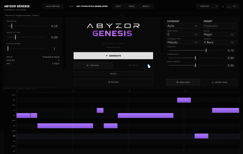Click the G#4 key label

[13, 95]
